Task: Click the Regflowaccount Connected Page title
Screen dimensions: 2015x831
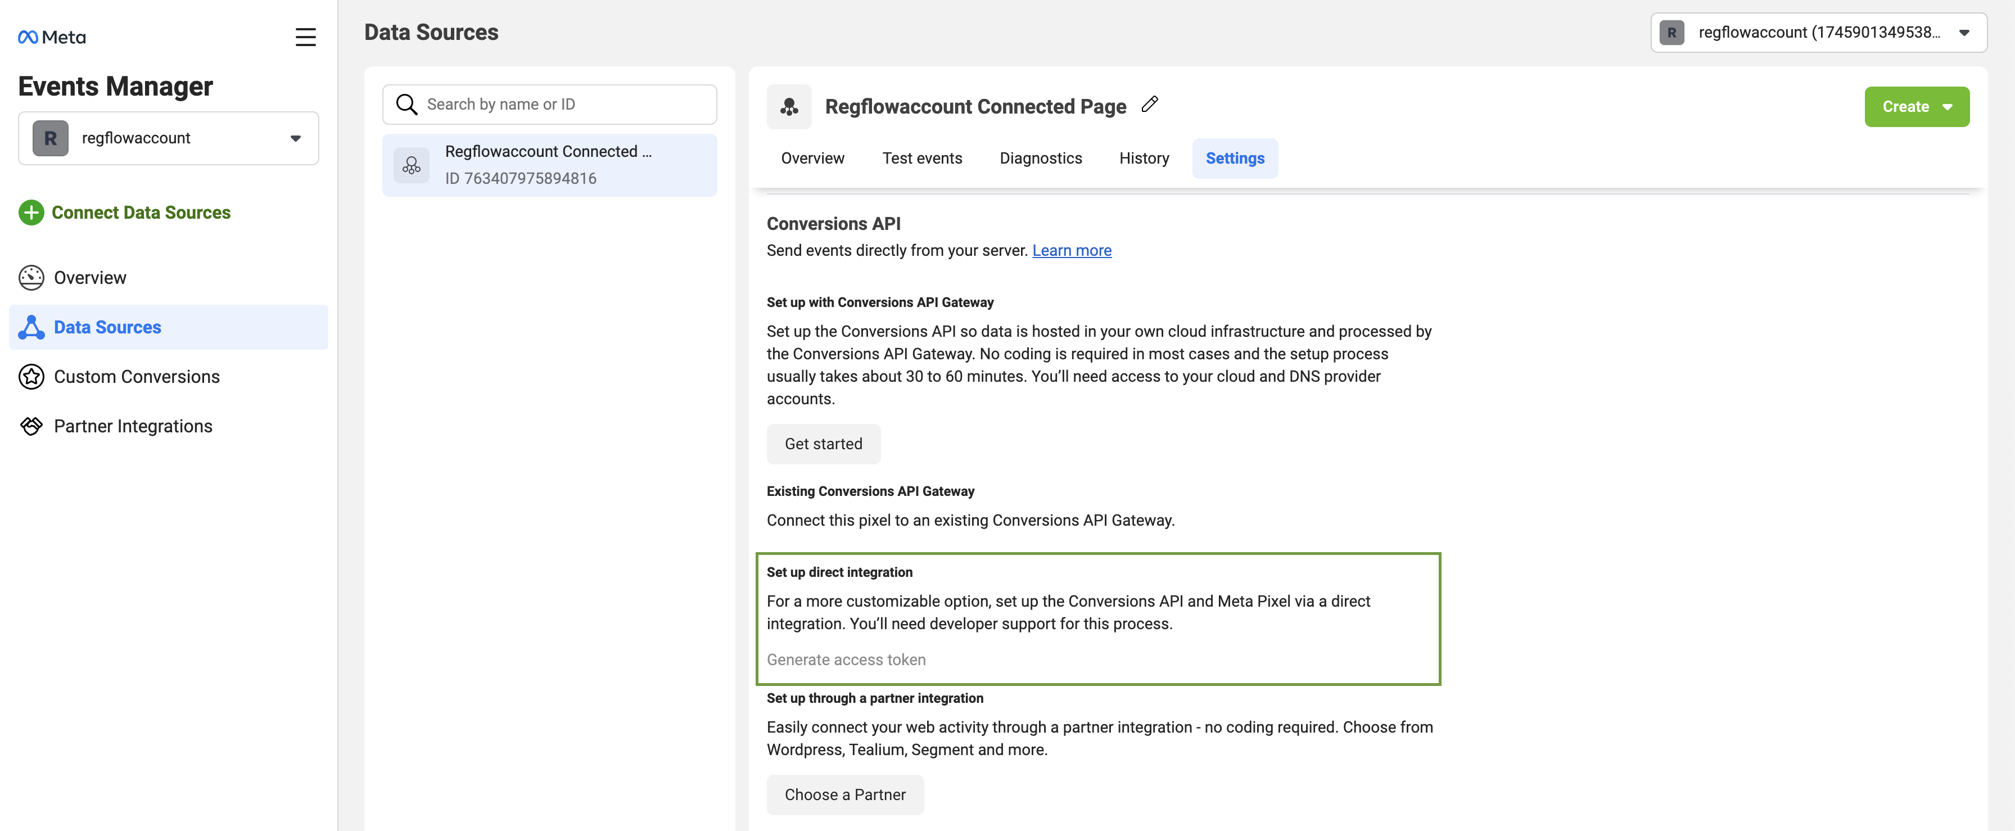Action: click(x=975, y=106)
